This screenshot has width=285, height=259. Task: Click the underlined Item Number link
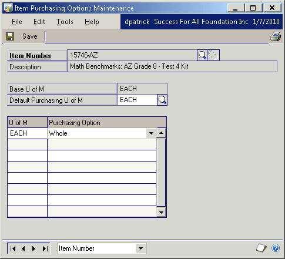click(x=31, y=56)
